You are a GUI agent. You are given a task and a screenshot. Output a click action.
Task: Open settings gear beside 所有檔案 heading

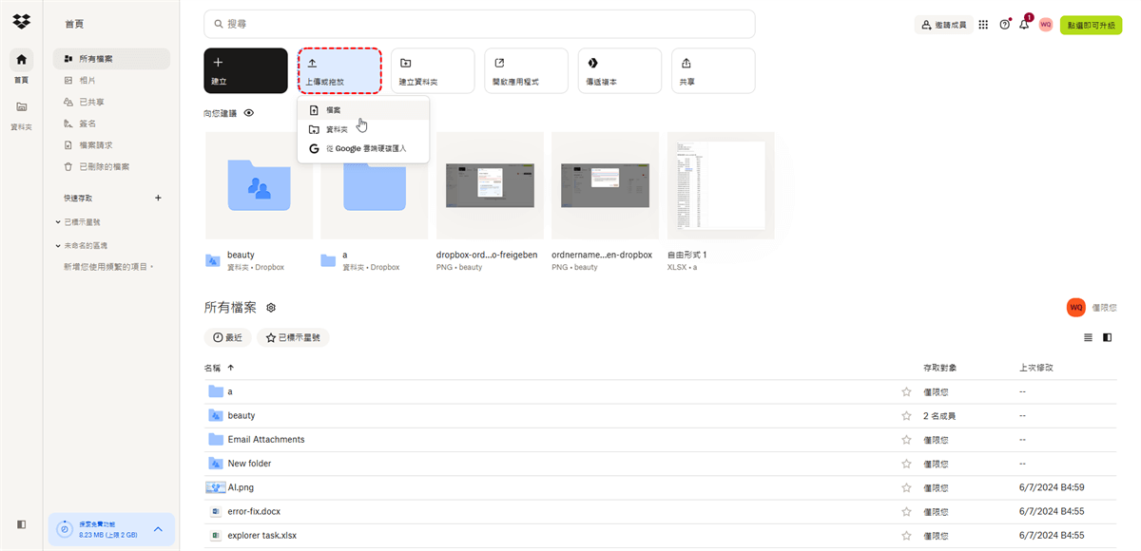coord(271,308)
